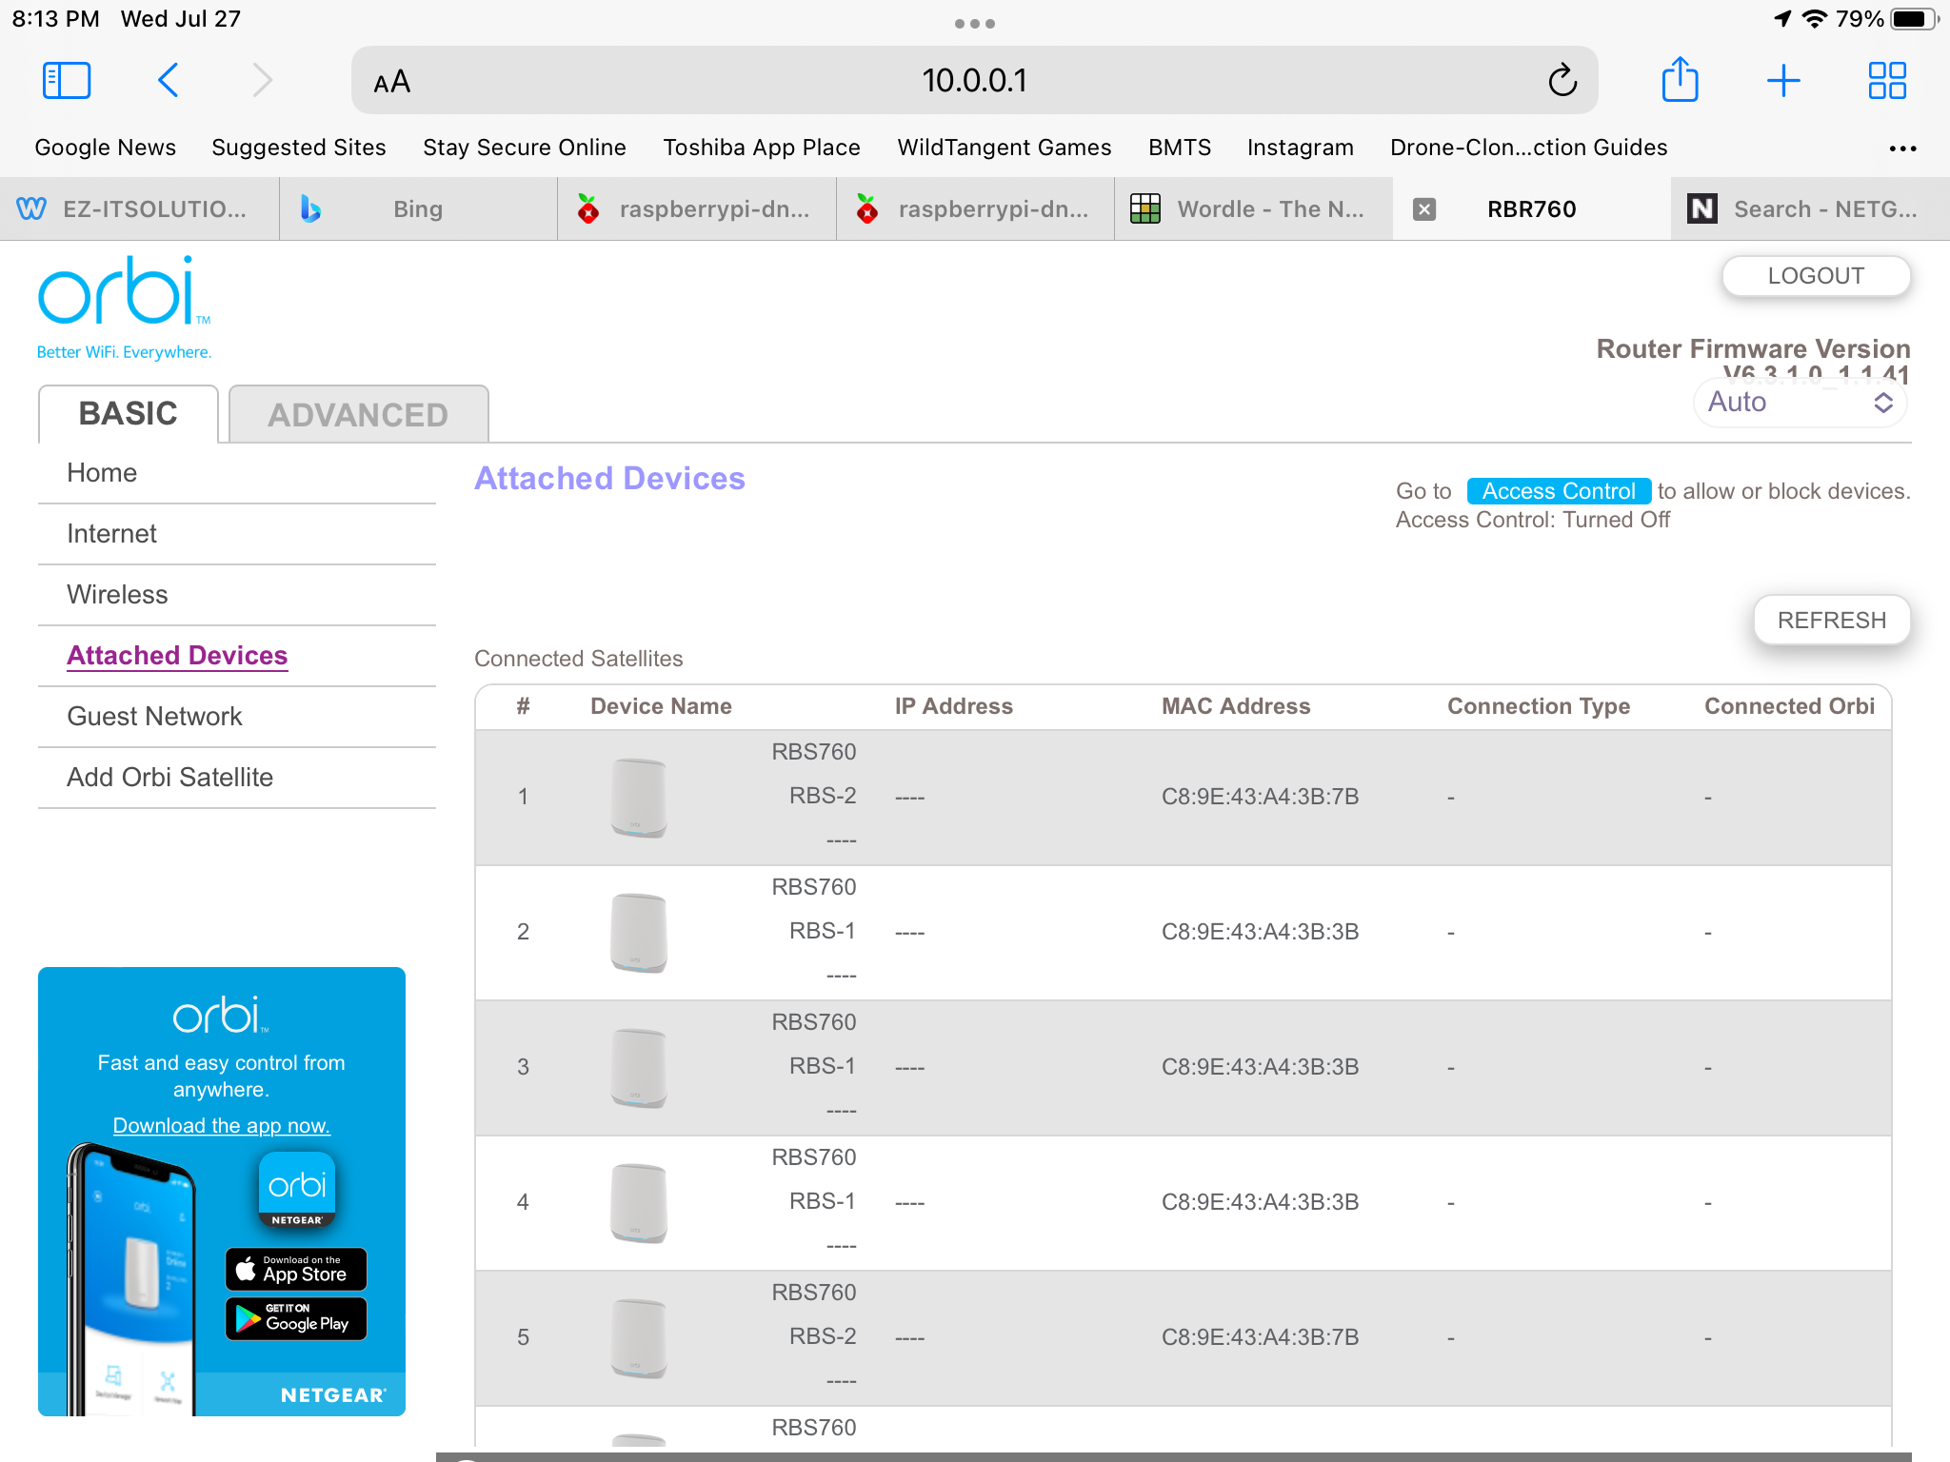The height and width of the screenshot is (1462, 1950).
Task: Select Guest Network in the sidebar
Action: pyautogui.click(x=154, y=716)
